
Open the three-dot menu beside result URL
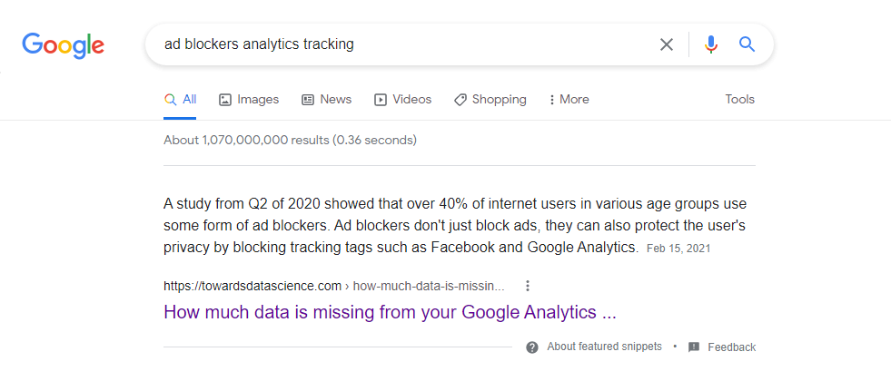click(x=528, y=286)
